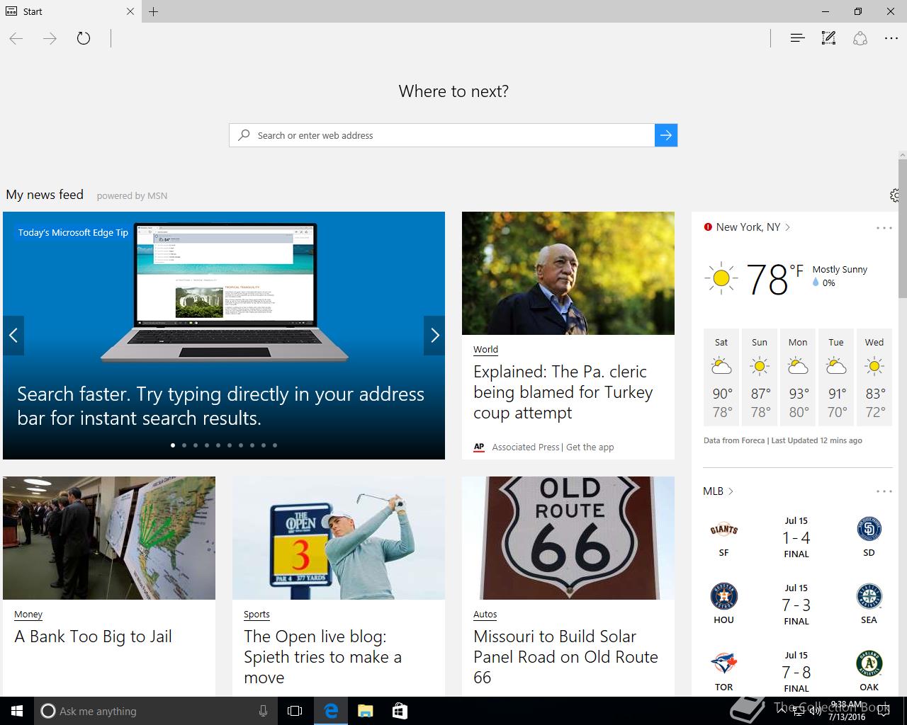
Task: Expand the New York, NY weather chevron
Action: (x=787, y=227)
